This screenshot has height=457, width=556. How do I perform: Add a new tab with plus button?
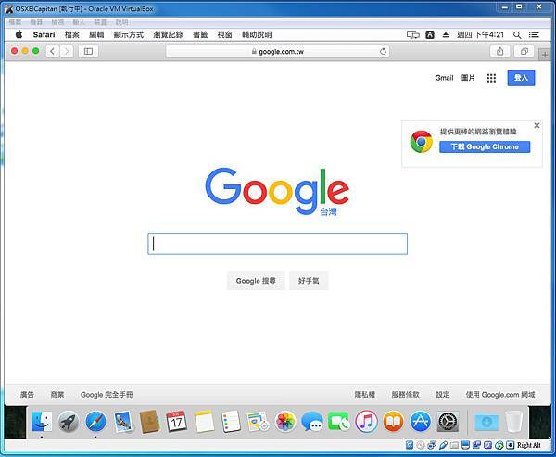point(545,55)
